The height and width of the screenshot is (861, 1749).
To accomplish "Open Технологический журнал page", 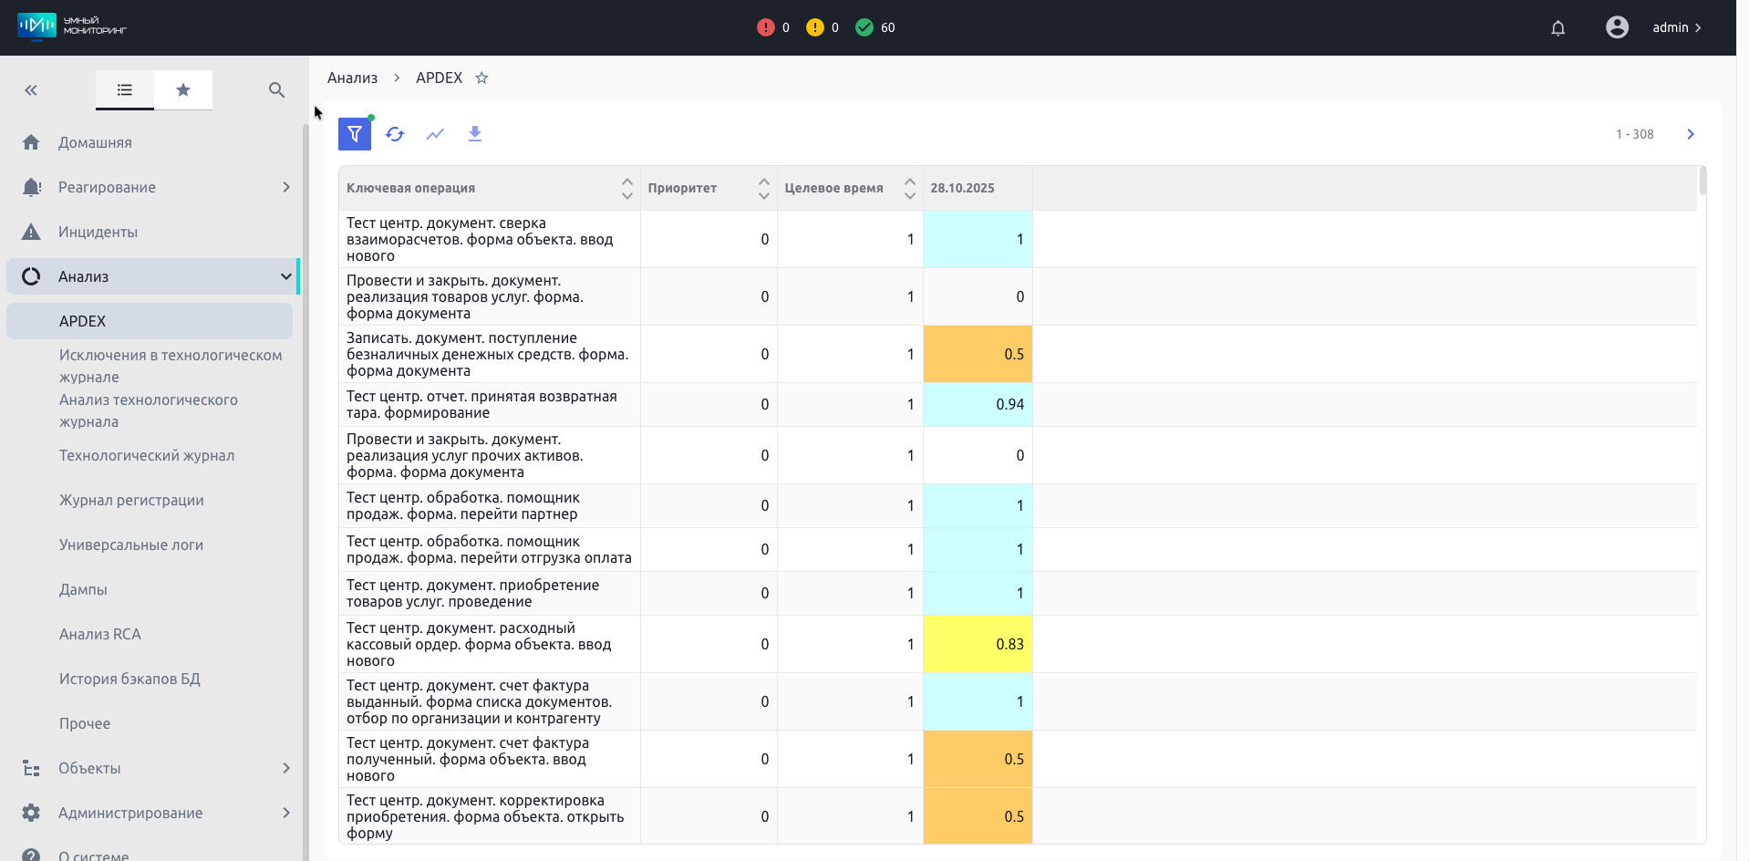I will point(147,455).
